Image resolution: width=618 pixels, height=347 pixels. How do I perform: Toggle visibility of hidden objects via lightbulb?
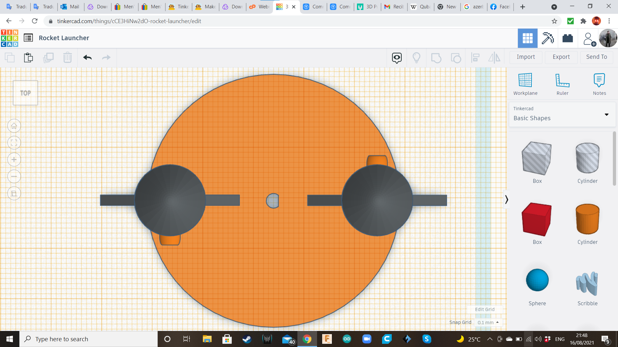coord(417,58)
